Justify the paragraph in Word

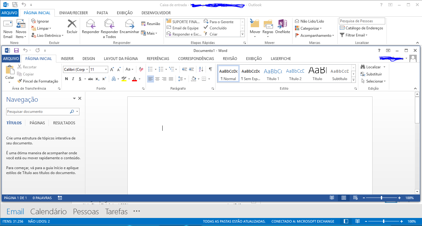coord(171,79)
